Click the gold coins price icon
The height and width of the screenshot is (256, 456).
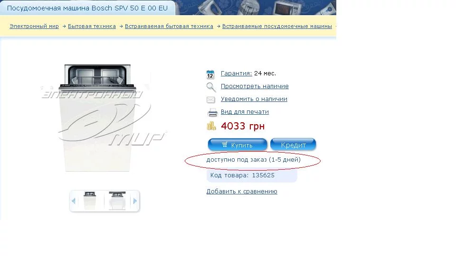(x=211, y=126)
